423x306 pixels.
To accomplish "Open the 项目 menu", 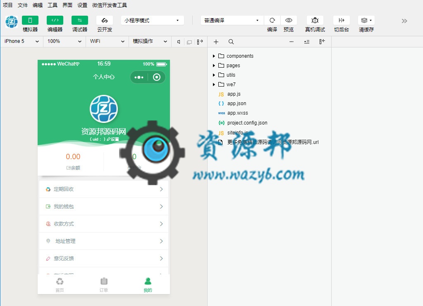I will 7,5.
